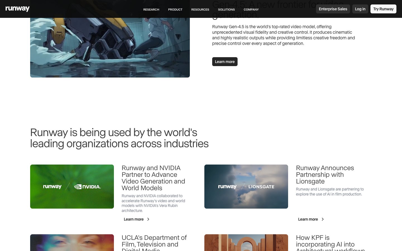Open the KPF architecture arches thumbnail
The image size is (402, 251).
point(246,243)
